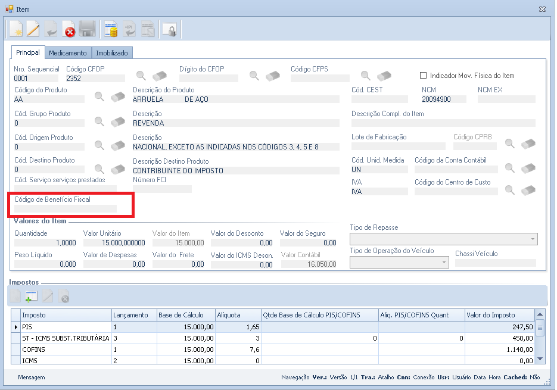Open search magnifier next to Código CFOP
This screenshot has height=390, width=557.
(x=141, y=76)
